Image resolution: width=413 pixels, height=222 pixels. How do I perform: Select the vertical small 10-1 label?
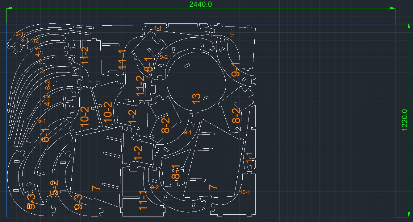coord(232,32)
